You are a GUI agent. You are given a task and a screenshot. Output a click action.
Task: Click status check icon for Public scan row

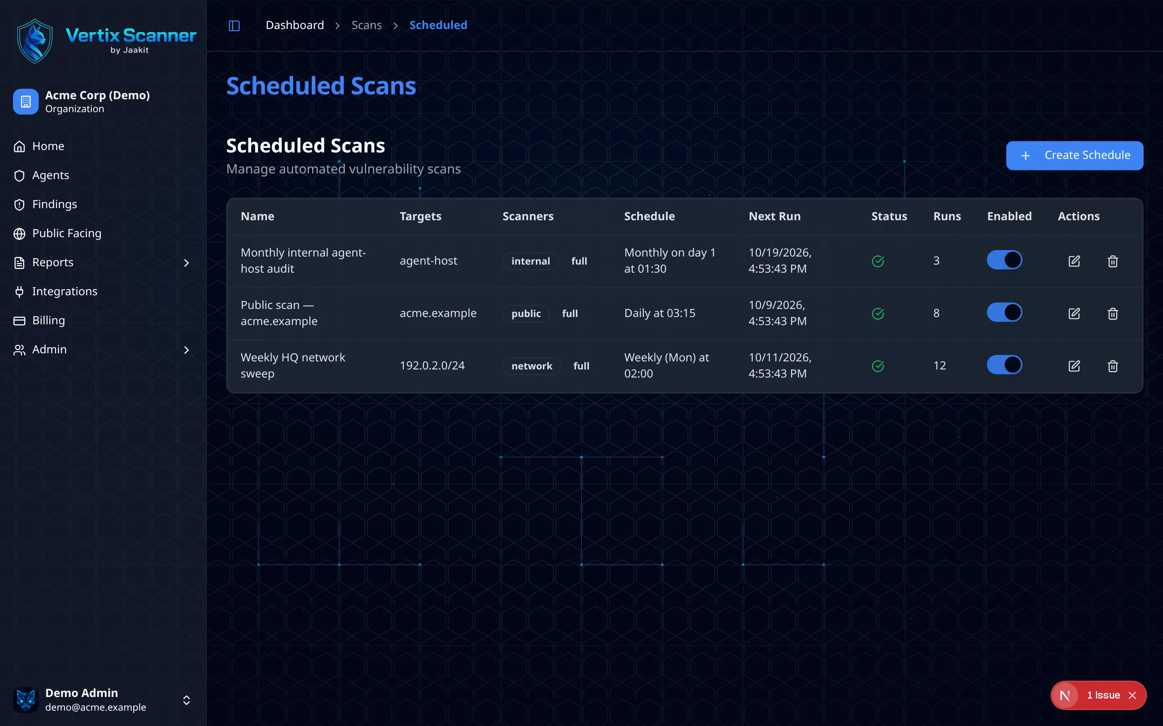877,313
